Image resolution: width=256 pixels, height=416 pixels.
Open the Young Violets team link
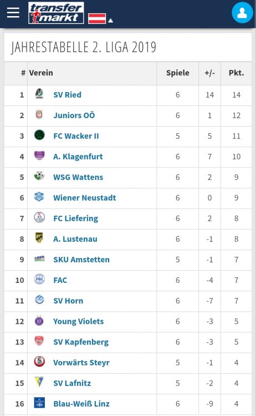click(79, 321)
